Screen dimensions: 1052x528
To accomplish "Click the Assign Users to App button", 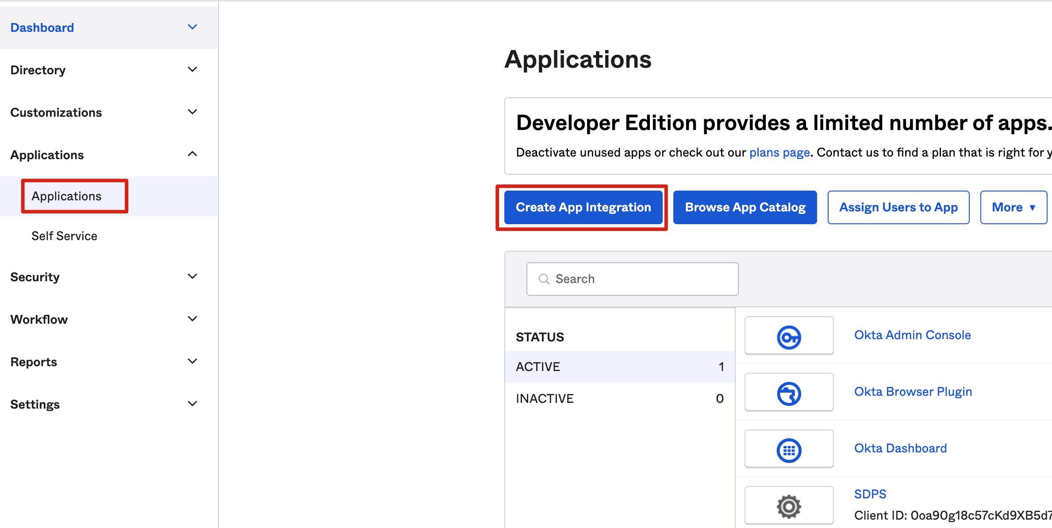I will point(898,207).
